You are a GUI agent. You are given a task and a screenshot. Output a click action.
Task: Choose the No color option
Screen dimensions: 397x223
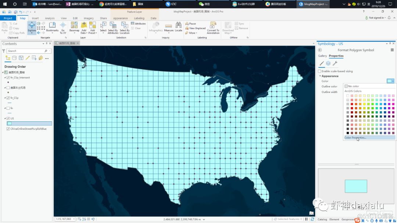[x=353, y=86]
